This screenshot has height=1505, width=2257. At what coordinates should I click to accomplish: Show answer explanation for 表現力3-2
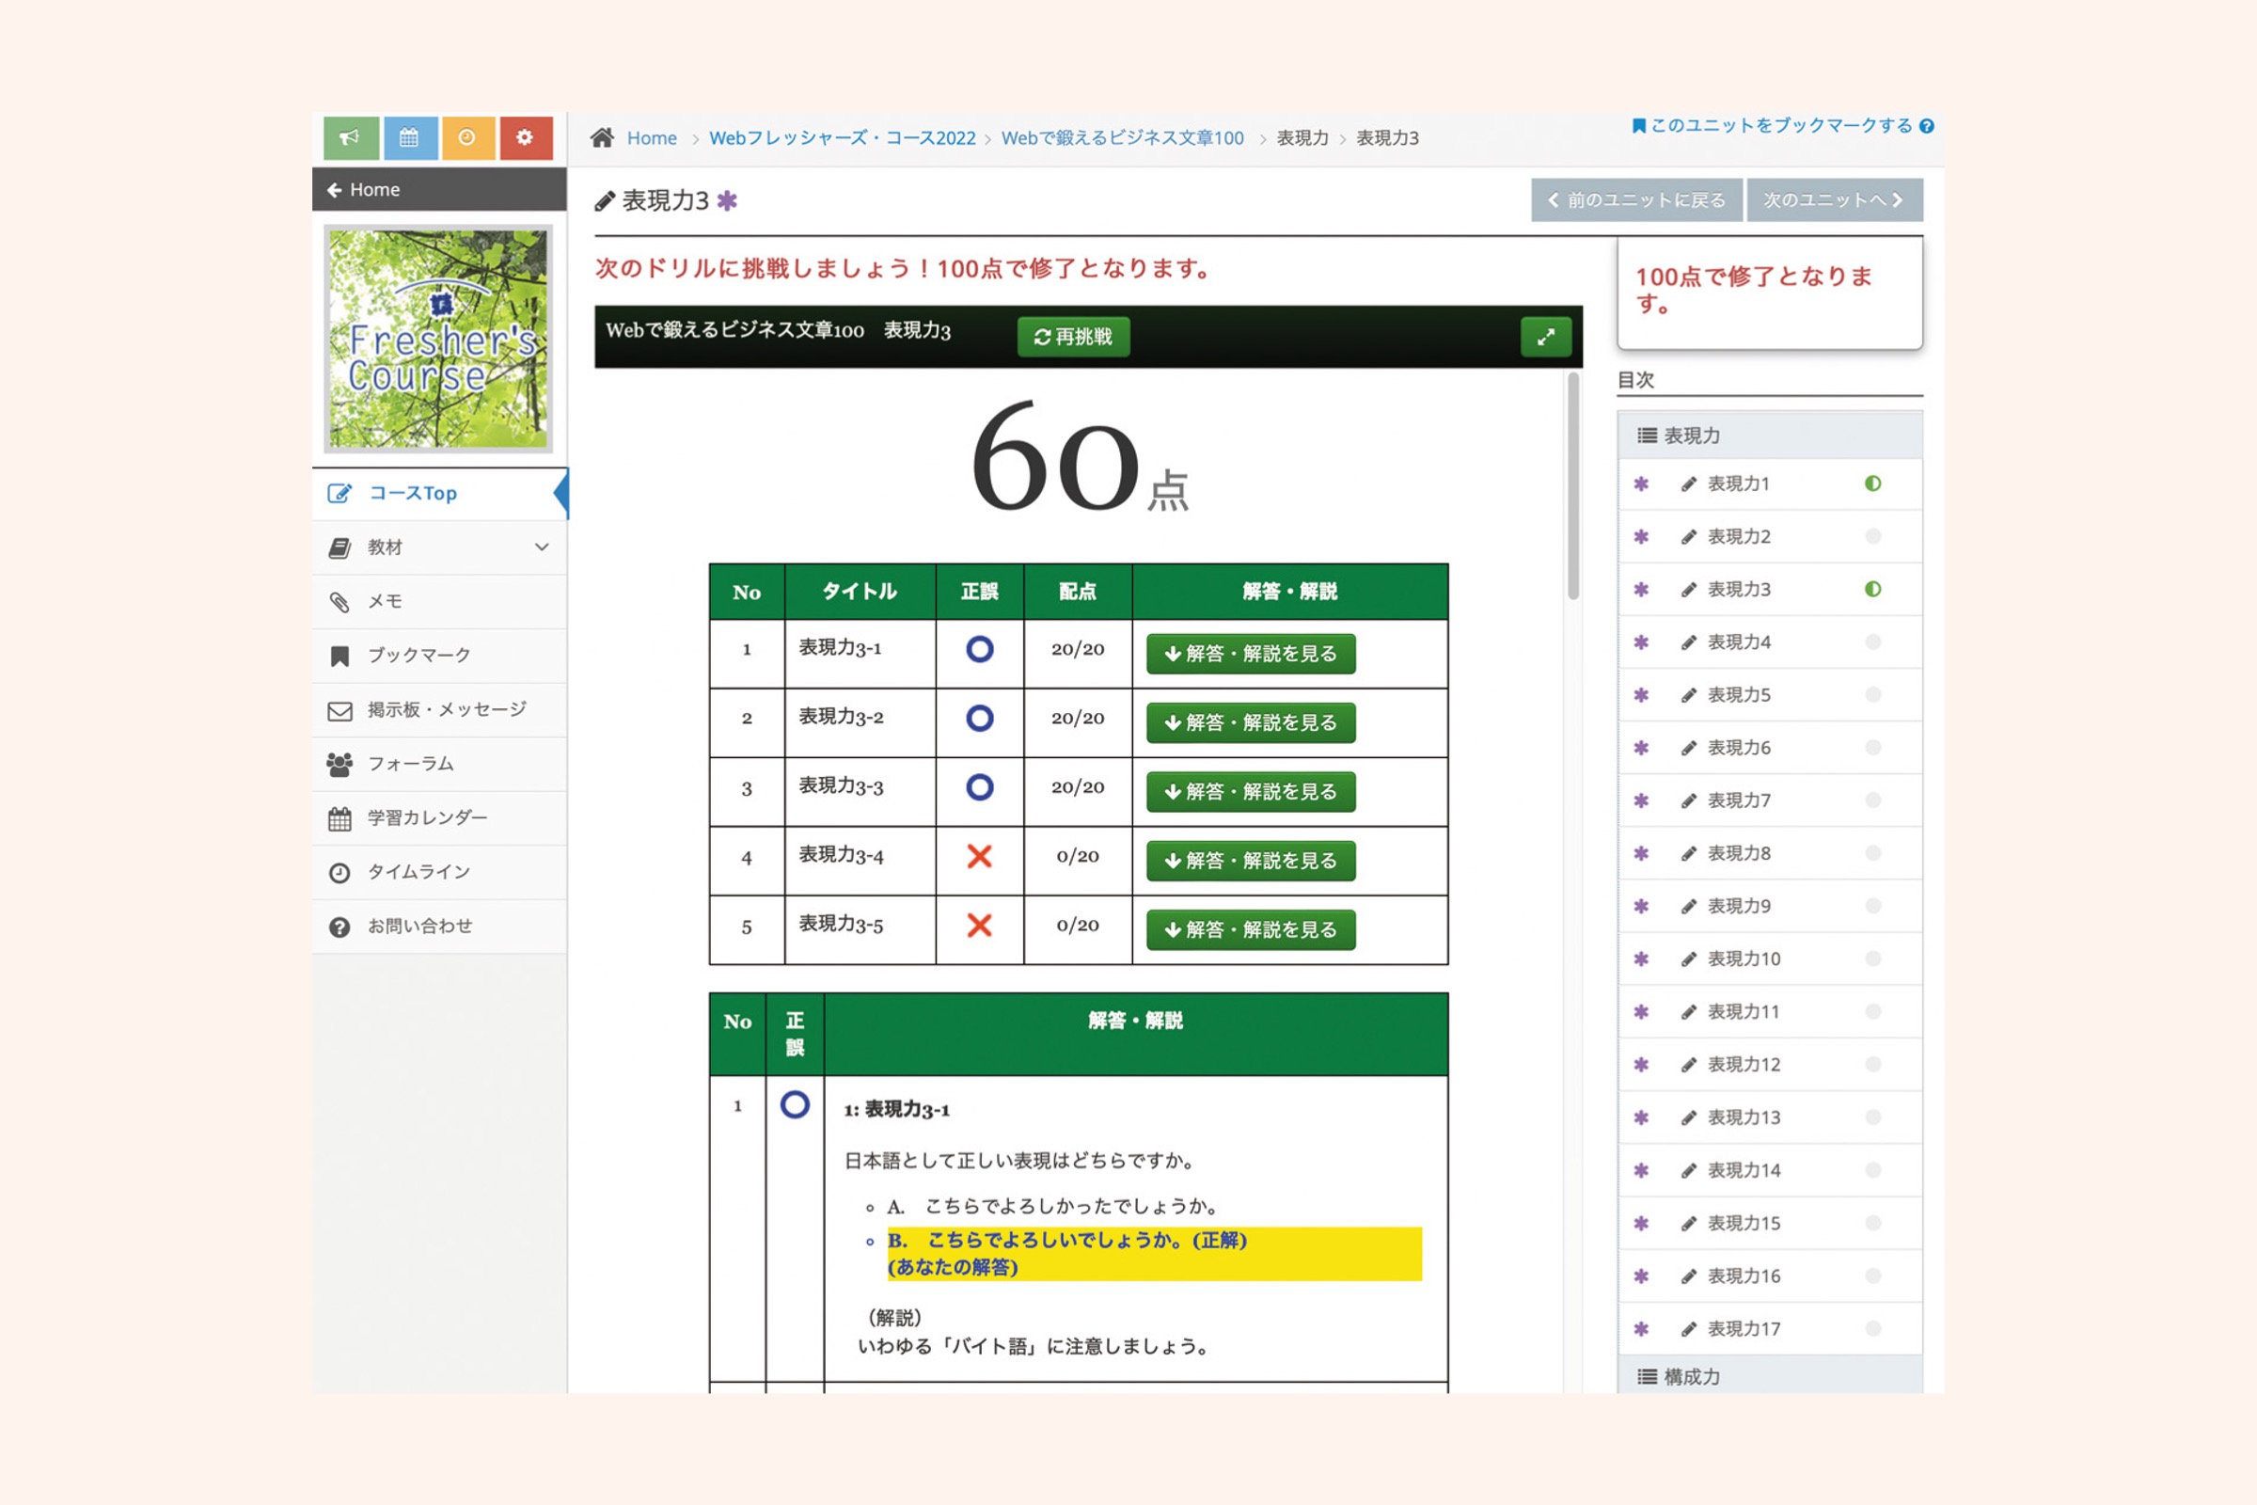1251,722
